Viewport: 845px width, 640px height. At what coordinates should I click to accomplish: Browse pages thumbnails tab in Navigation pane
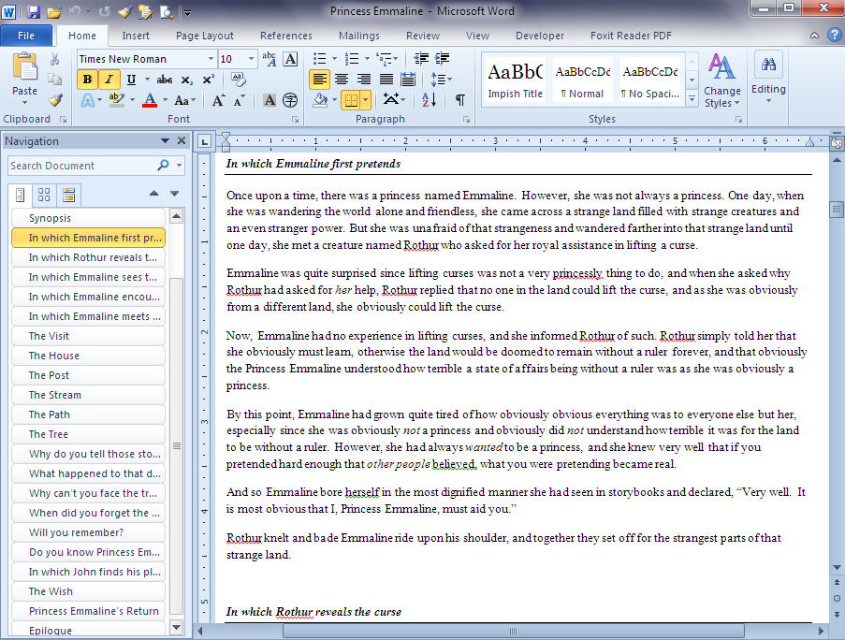[44, 195]
